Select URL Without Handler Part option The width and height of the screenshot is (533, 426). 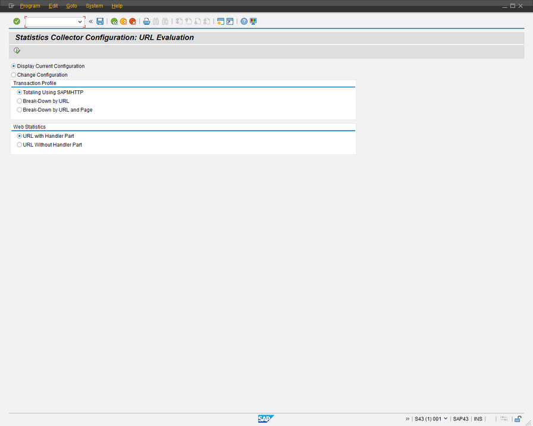pyautogui.click(x=19, y=144)
